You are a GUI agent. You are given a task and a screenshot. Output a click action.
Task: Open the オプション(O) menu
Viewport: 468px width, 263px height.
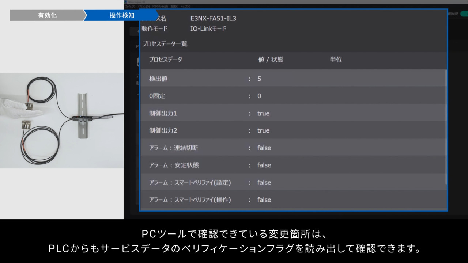pos(144,7)
